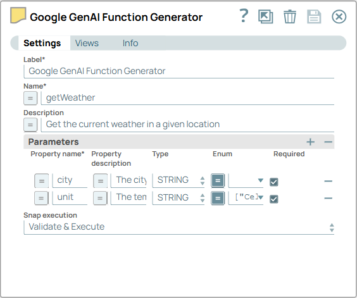The image size is (357, 298).
Task: Toggle expression for the Description field
Action: pos(30,125)
